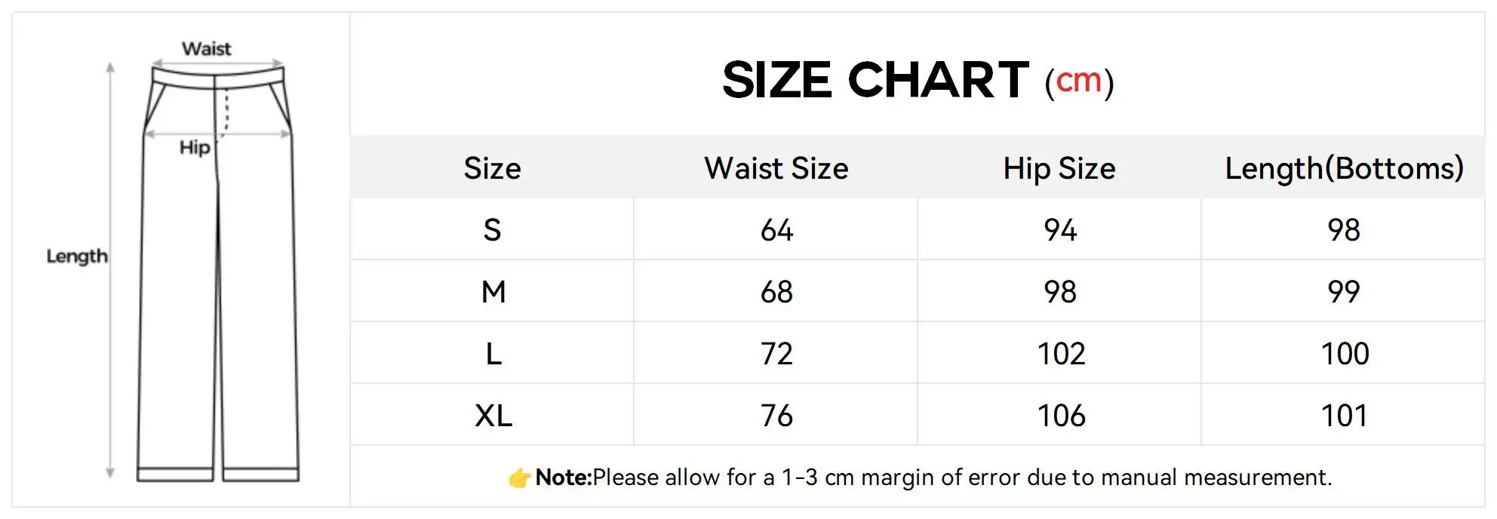Click waist value 76 for size XL
Screen dimensions: 1497x519
pos(776,416)
